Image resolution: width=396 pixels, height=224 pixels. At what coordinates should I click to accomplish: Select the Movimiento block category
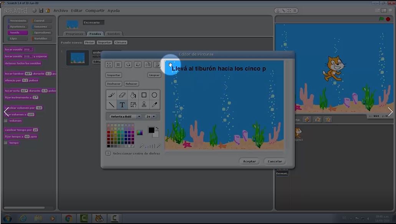tap(18, 21)
